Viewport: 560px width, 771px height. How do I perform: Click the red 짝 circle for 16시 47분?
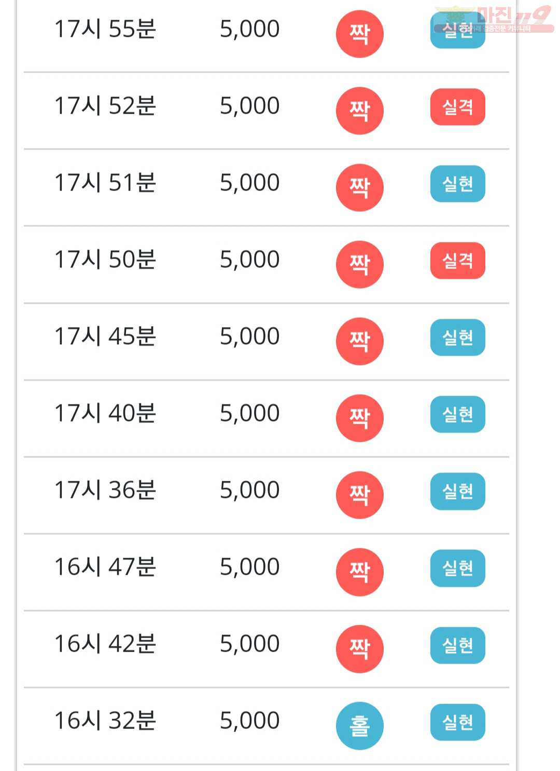(x=359, y=572)
